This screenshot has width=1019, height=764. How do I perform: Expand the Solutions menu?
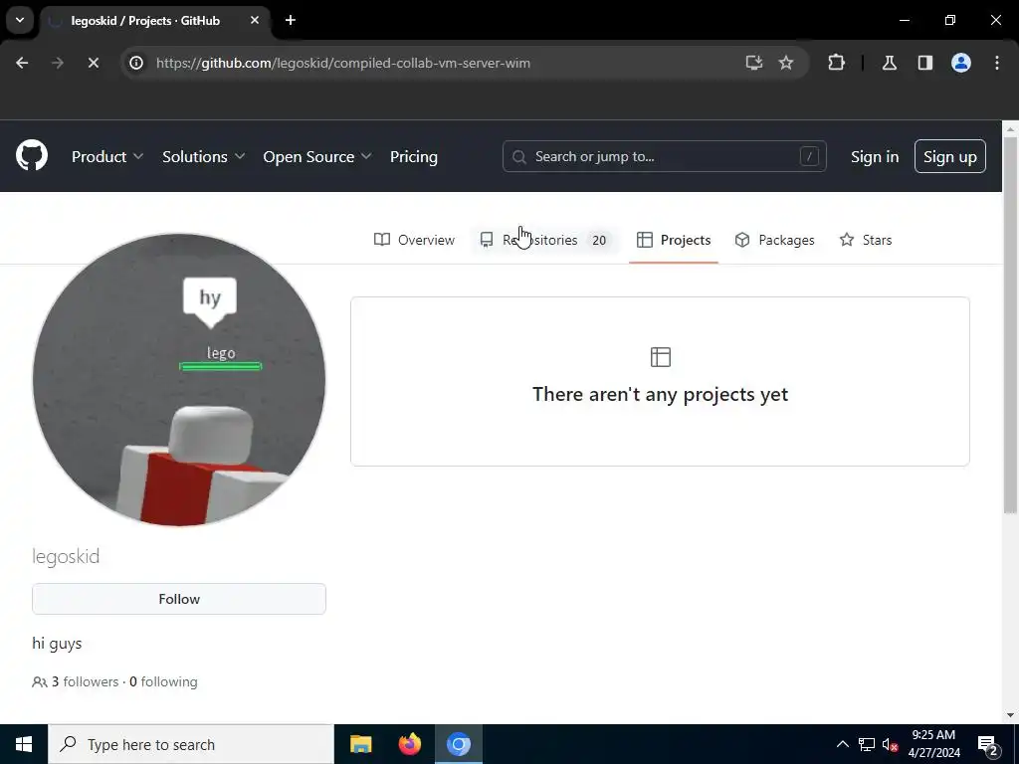(203, 156)
